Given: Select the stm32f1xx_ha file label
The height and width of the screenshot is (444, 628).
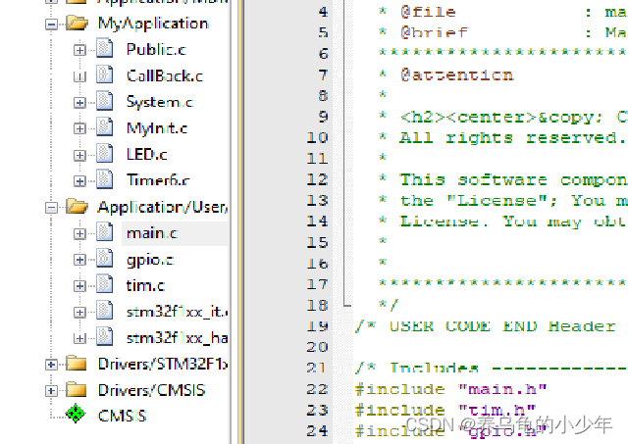Looking at the screenshot, I should coord(177,338).
